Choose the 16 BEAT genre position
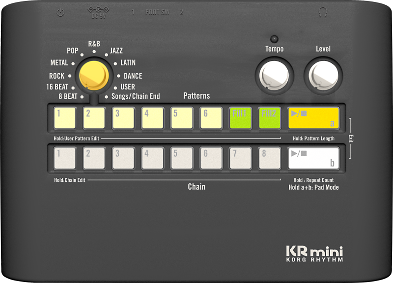 57,87
